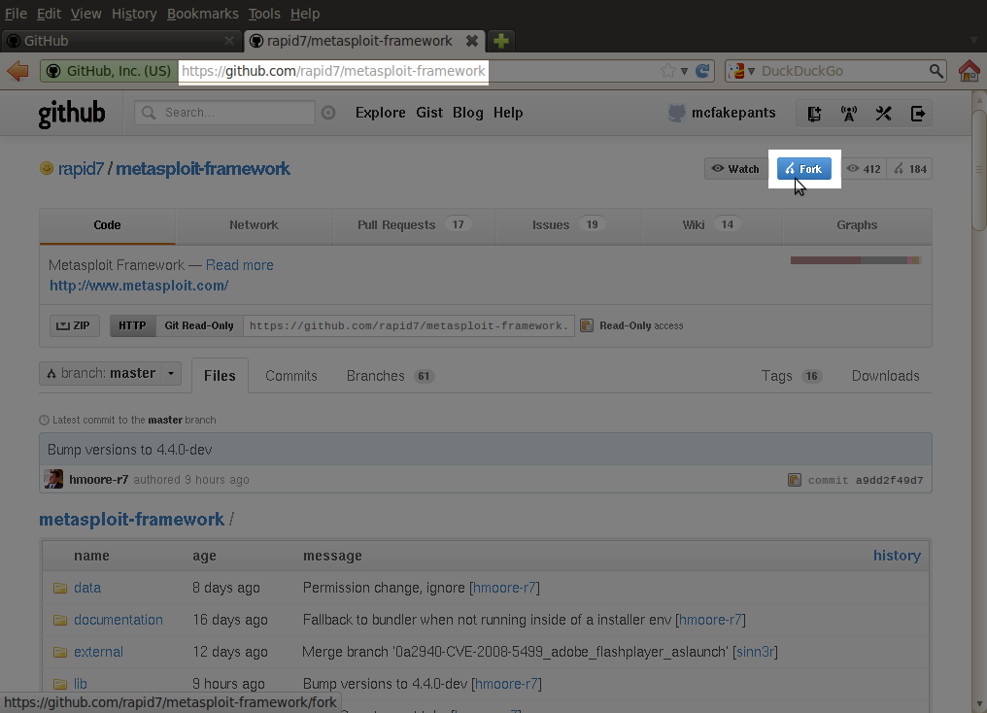
Task: Click the documentation folder icon
Action: point(60,620)
